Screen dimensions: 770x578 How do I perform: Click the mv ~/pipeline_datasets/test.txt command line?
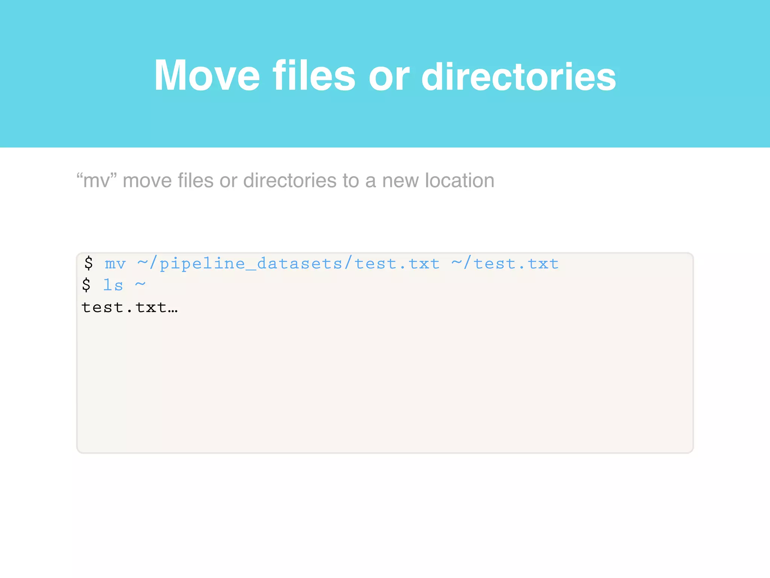pyautogui.click(x=321, y=263)
